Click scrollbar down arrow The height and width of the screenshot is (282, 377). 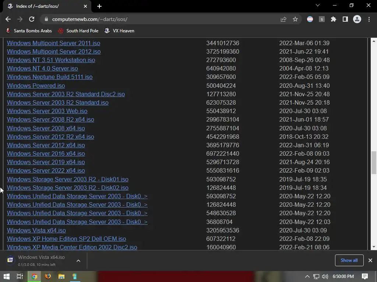pyautogui.click(x=374, y=247)
